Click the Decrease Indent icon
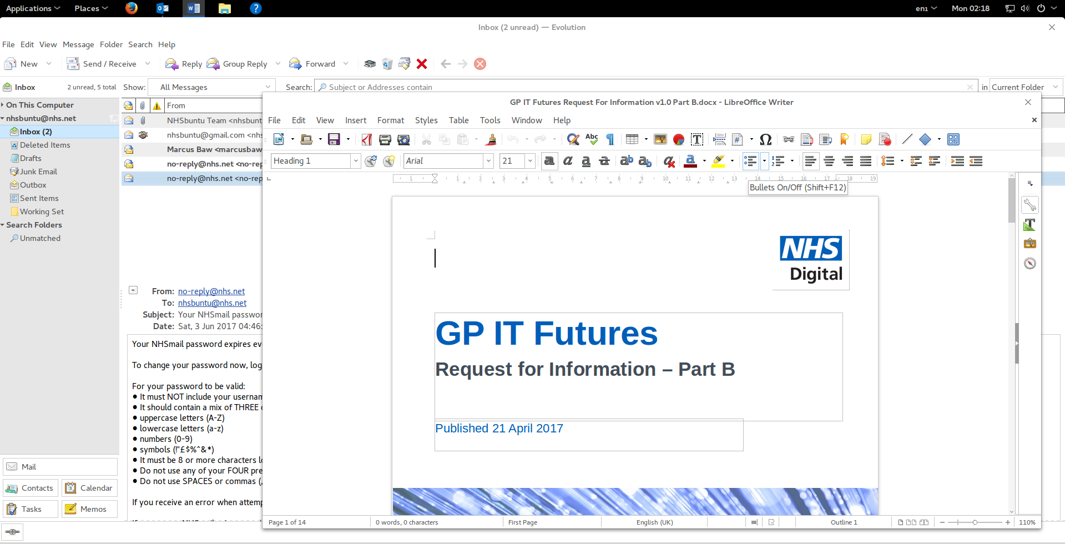The height and width of the screenshot is (544, 1065). pyautogui.click(x=976, y=161)
